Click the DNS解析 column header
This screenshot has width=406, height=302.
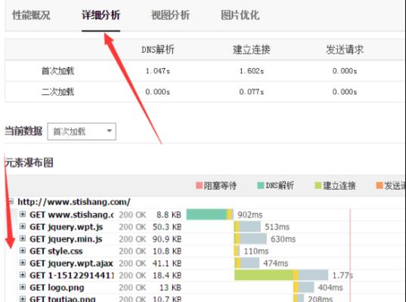158,49
